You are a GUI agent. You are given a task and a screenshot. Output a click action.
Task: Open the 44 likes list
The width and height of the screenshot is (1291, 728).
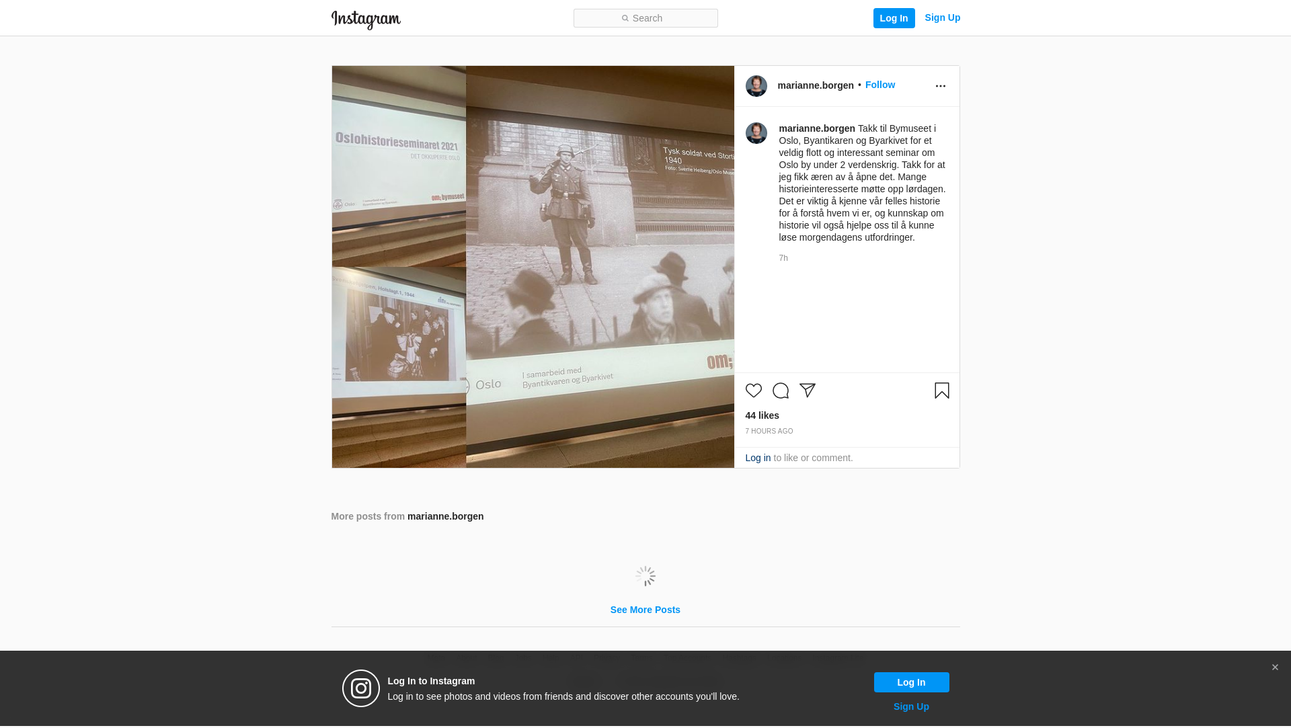pos(762,415)
